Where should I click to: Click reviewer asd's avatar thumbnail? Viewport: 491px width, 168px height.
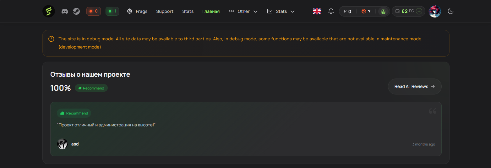[63, 144]
